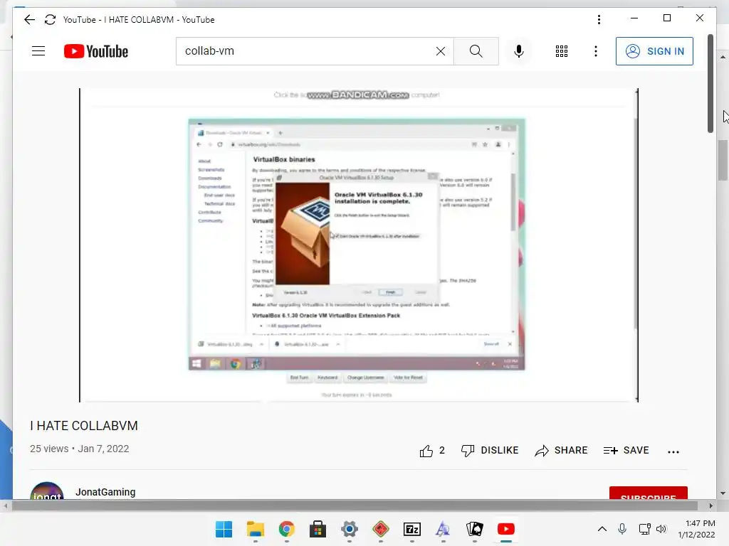Viewport: 729px width, 546px height.
Task: Open 7-Zip from taskbar
Action: [412, 529]
